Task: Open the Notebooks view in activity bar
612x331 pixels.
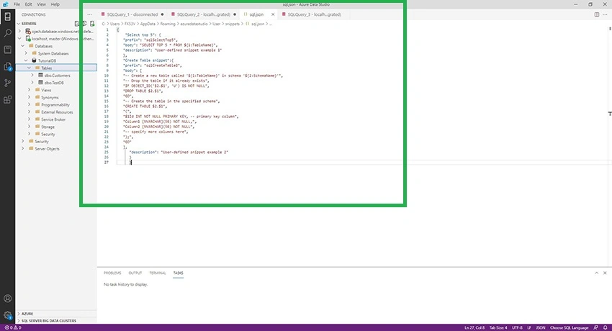Action: point(7,50)
